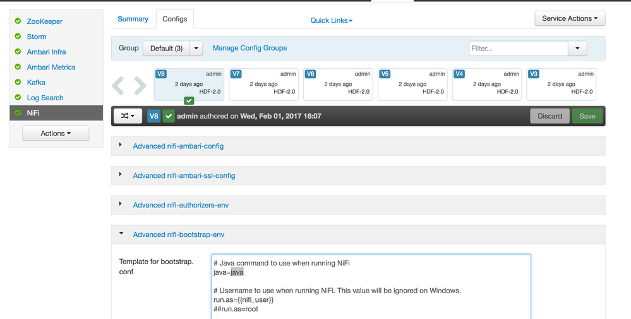The image size is (631, 319).
Task: Click 'Template for bootstrap. conf' label
Action: [156, 267]
